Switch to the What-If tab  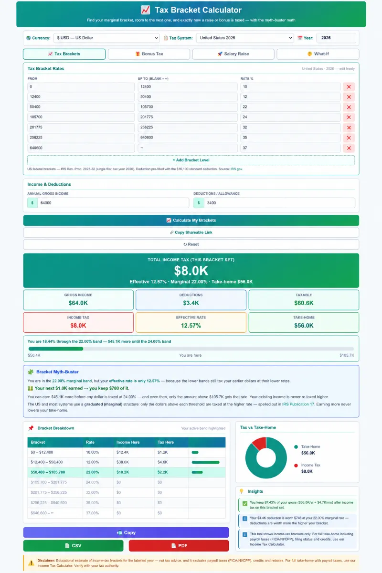(x=318, y=54)
